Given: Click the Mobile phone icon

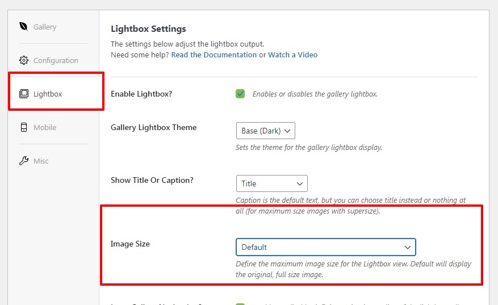Looking at the screenshot, I should coord(23,127).
